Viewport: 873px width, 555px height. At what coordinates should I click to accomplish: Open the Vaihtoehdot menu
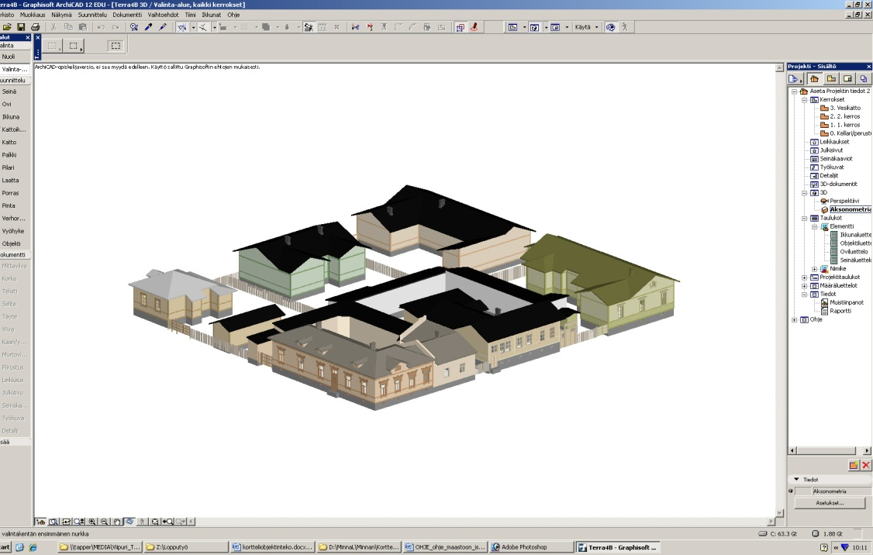coord(163,15)
